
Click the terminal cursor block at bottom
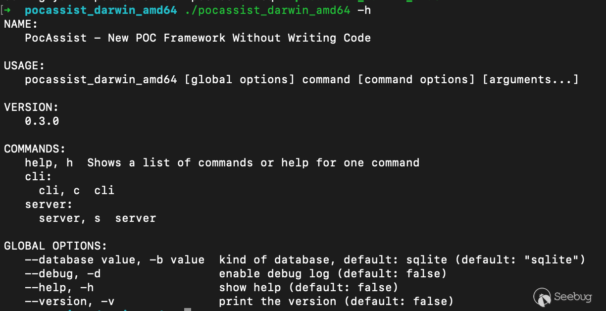coord(187,310)
